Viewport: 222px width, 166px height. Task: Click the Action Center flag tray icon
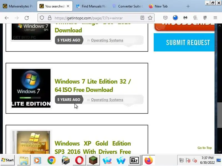click(x=188, y=160)
